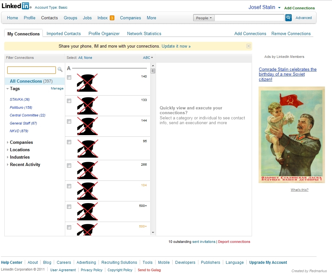Click Send to Gulag footer link
This screenshot has height=277, width=332.
click(149, 270)
